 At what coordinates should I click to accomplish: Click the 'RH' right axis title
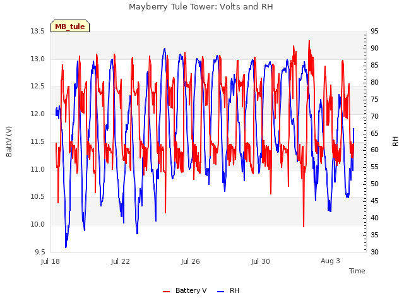tap(395, 141)
